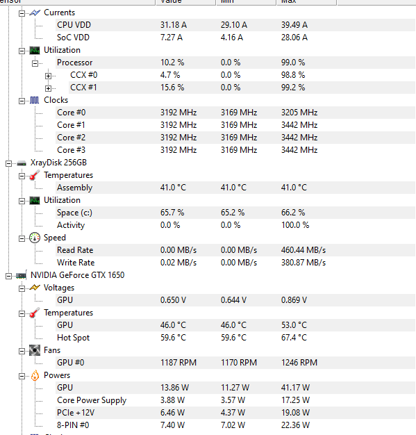The width and height of the screenshot is (416, 435).
Task: Collapse the Processor utilization node
Action: pyautogui.click(x=35, y=63)
